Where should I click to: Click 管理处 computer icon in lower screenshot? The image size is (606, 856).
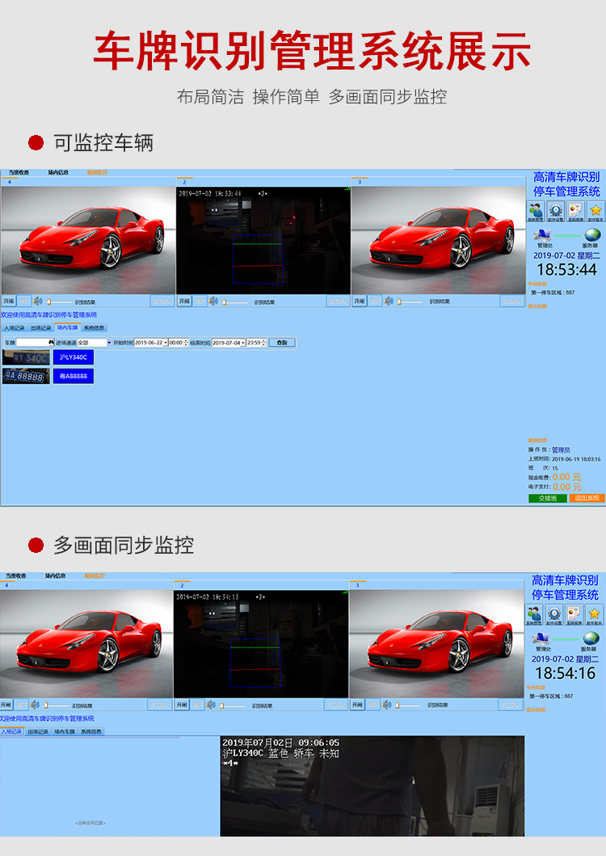(x=542, y=639)
